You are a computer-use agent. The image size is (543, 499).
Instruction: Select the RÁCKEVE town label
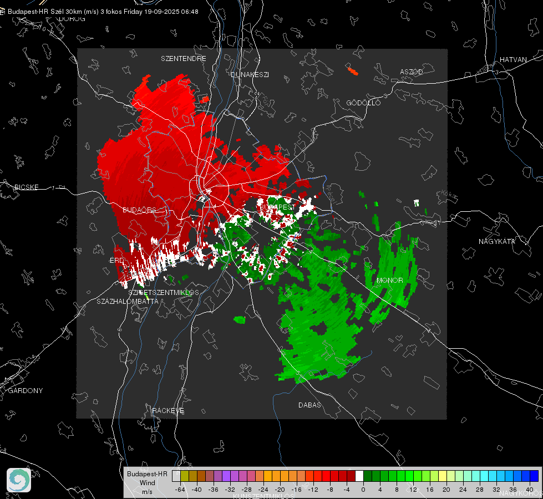[x=168, y=410]
